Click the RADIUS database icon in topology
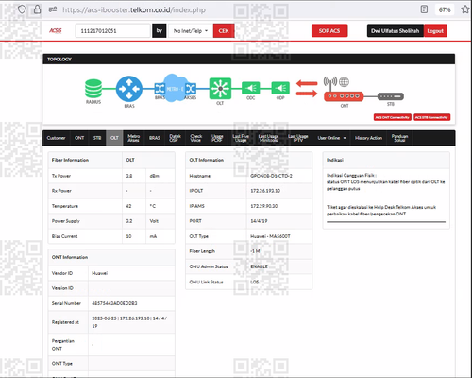The image size is (472, 378). pos(93,89)
